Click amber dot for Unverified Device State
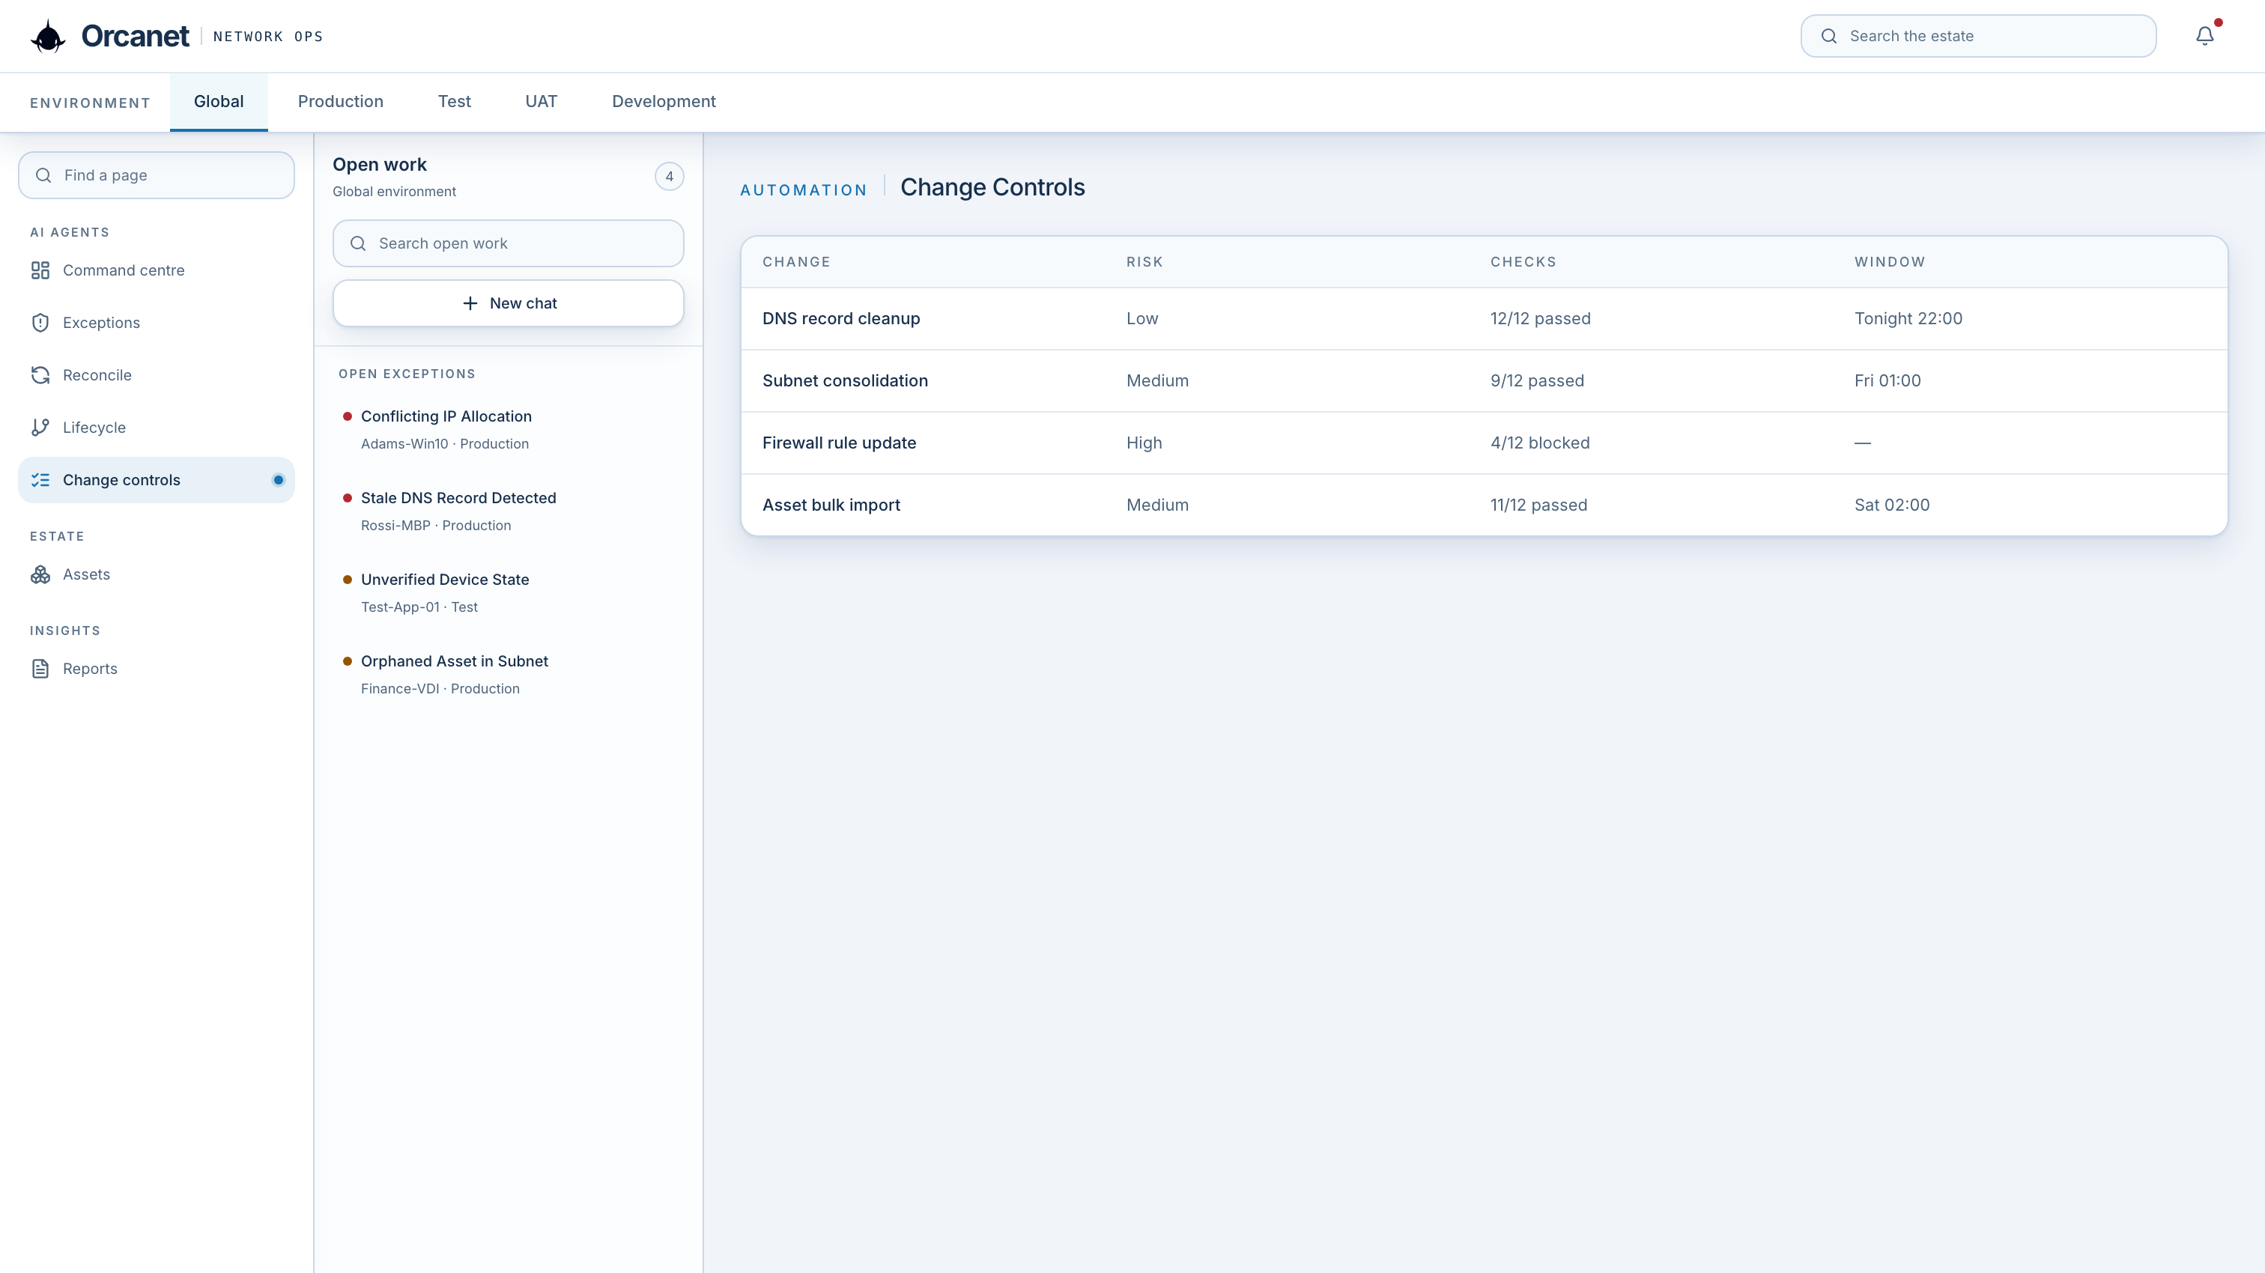The height and width of the screenshot is (1273, 2265). pos(348,580)
